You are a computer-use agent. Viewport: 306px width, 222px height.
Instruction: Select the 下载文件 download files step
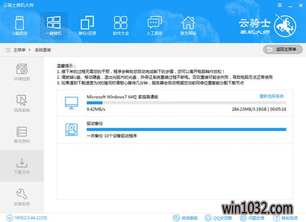coord(22,166)
